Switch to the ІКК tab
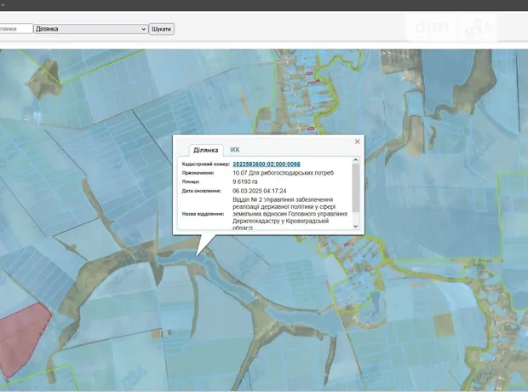The width and height of the screenshot is (528, 392). click(x=235, y=149)
